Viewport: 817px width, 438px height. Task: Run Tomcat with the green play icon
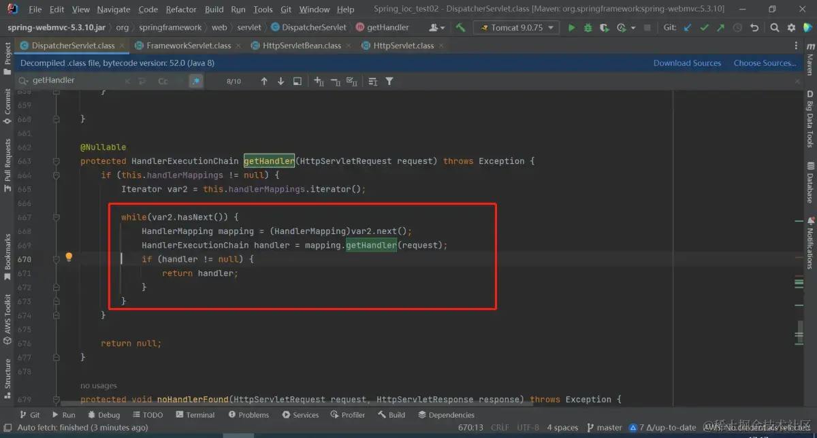coord(571,27)
